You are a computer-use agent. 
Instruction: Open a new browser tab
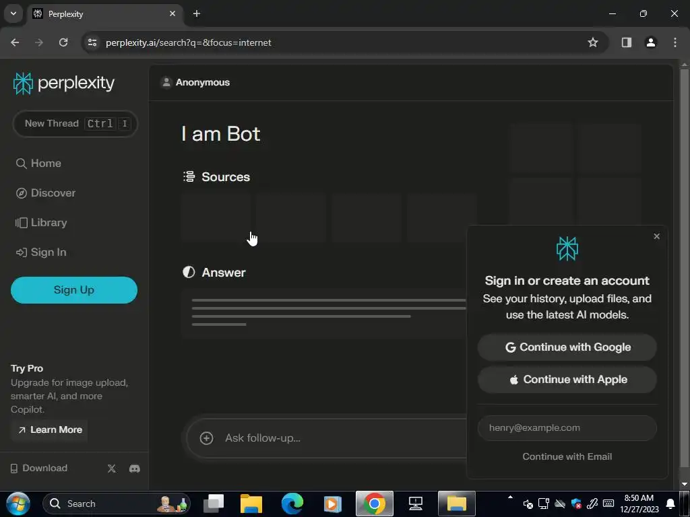[x=197, y=13]
